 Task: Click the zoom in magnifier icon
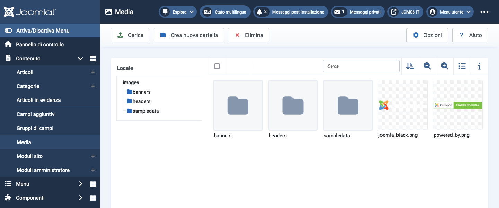coord(445,66)
